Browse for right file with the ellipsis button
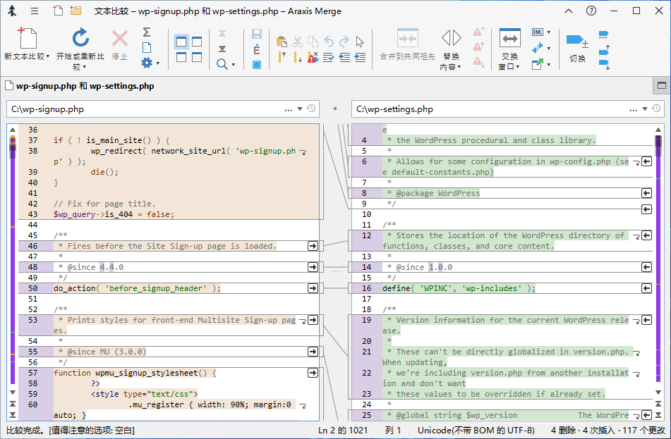The image size is (671, 439). [634, 109]
